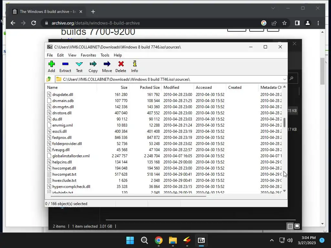
Task: Reload the archive.org page
Action: click(34, 23)
